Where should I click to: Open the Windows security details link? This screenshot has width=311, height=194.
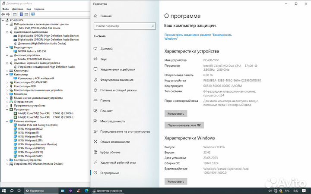[197, 36]
